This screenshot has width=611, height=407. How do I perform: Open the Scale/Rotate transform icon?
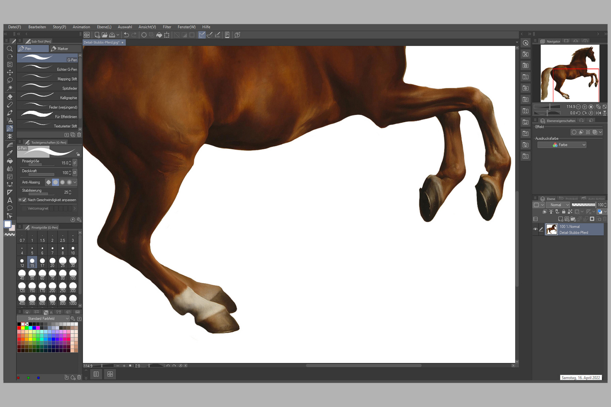(167, 35)
